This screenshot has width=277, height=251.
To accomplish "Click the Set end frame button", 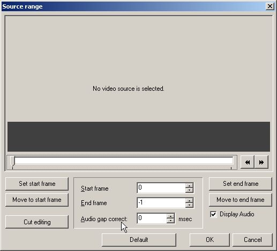I will [x=241, y=184].
